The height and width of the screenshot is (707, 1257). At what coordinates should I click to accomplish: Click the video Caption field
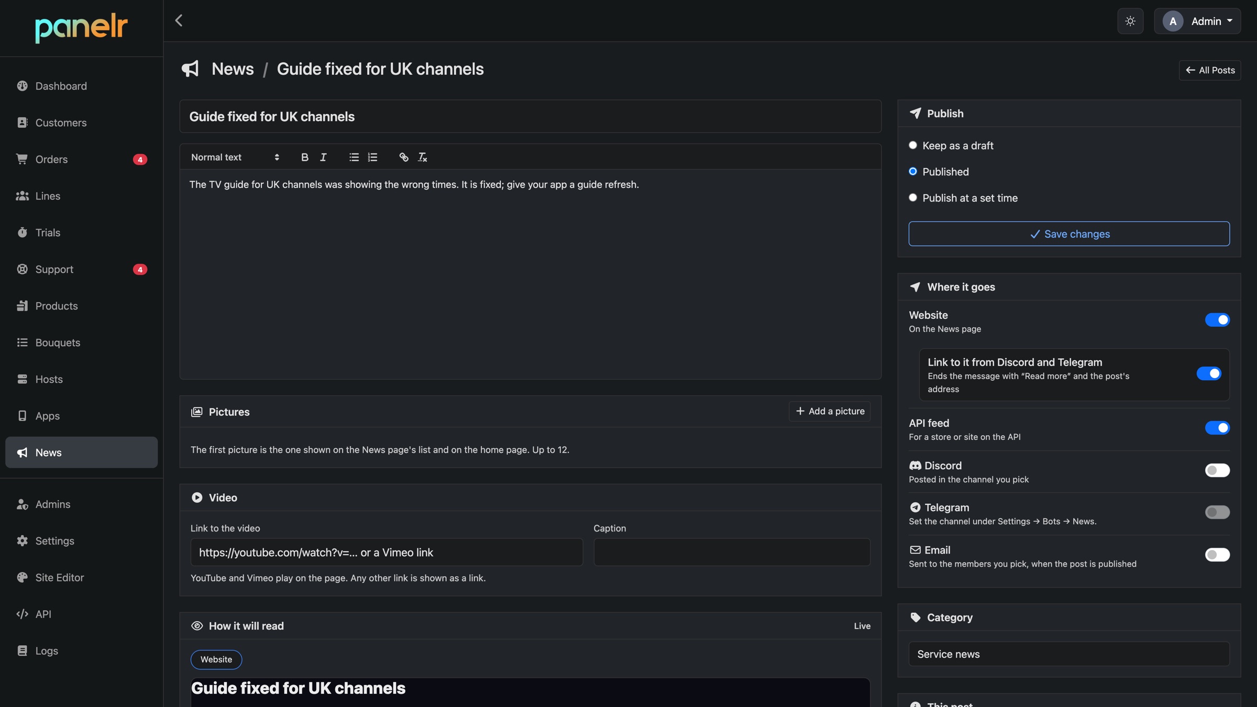pos(732,552)
